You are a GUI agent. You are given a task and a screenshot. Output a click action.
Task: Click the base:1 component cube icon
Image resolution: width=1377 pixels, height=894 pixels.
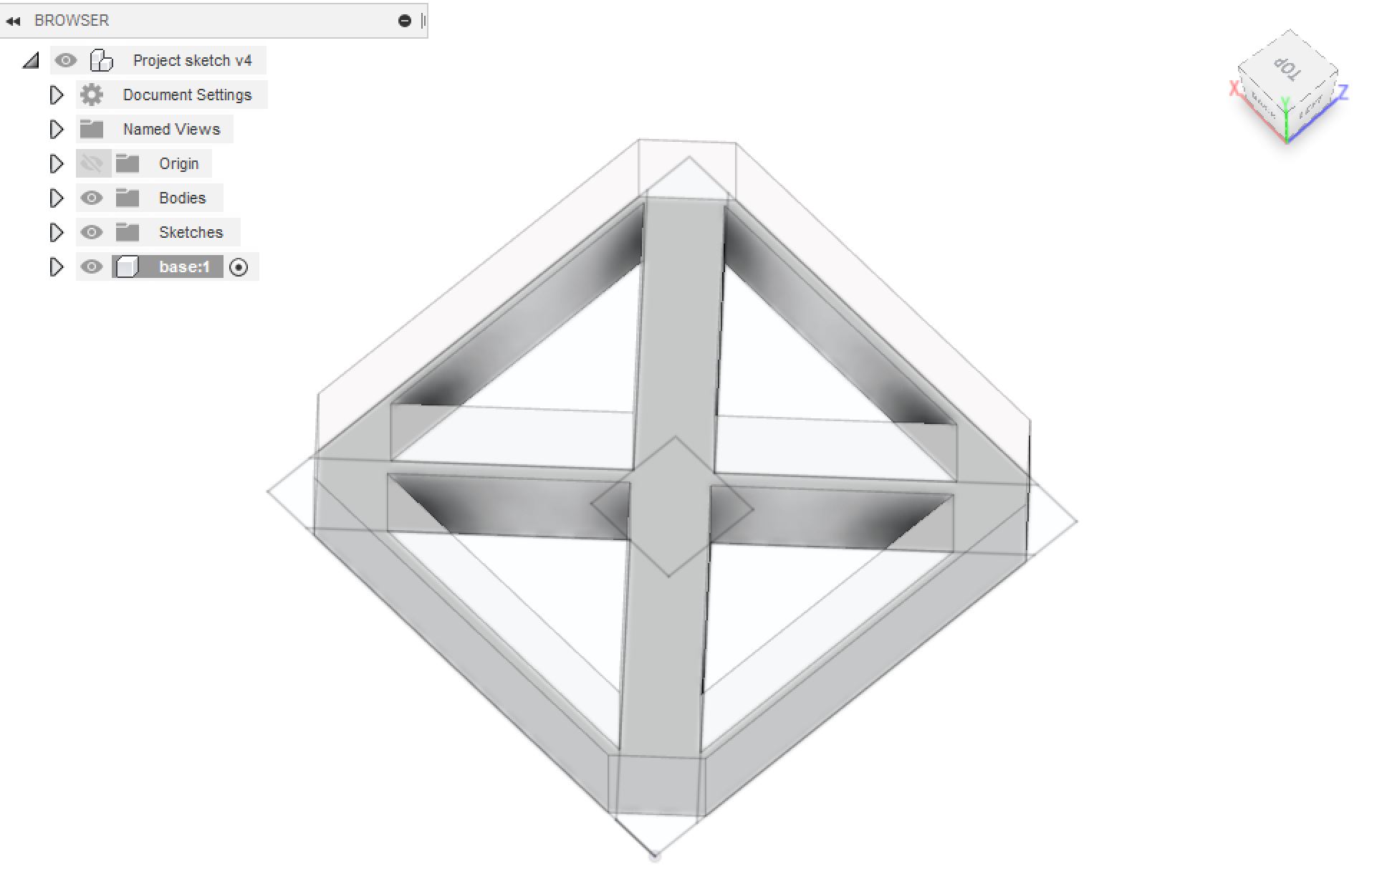tap(127, 266)
